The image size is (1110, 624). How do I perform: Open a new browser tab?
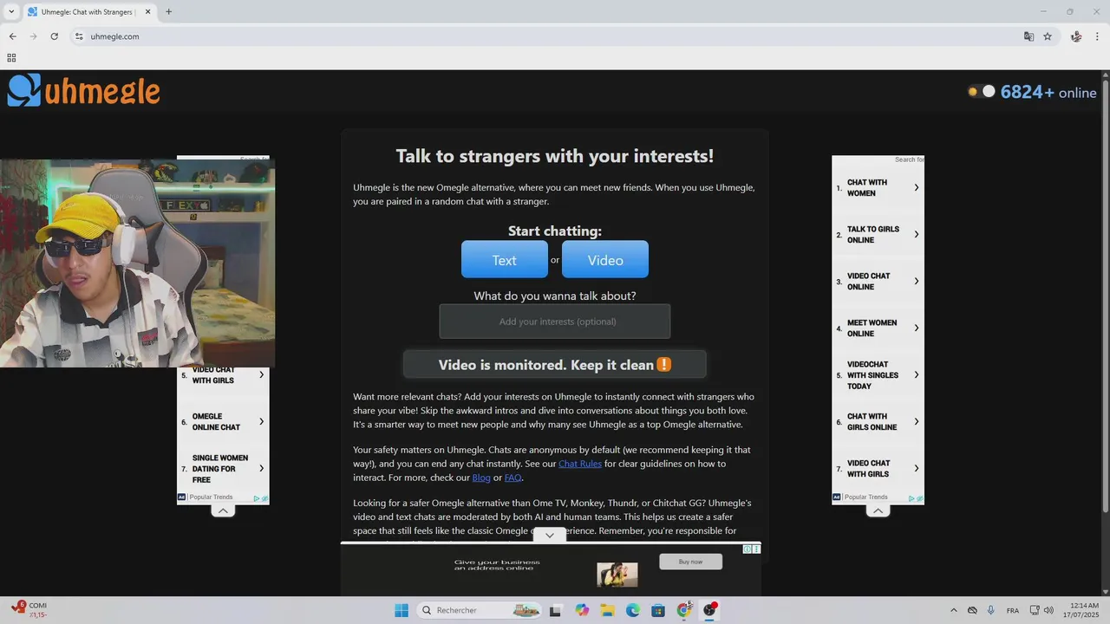tap(168, 12)
